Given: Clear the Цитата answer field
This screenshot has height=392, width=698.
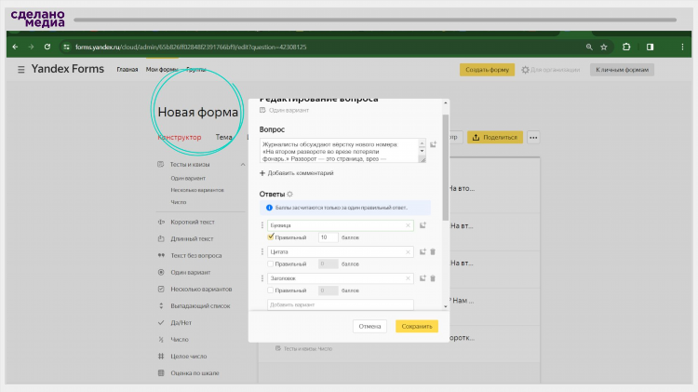Looking at the screenshot, I should 408,251.
